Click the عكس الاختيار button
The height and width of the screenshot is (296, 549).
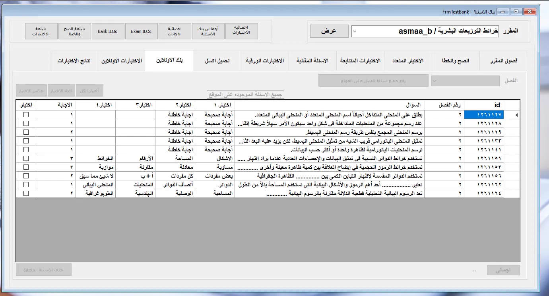click(x=31, y=91)
